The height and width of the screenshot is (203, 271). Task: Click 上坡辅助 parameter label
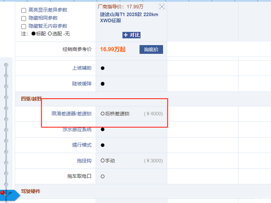point(82,68)
